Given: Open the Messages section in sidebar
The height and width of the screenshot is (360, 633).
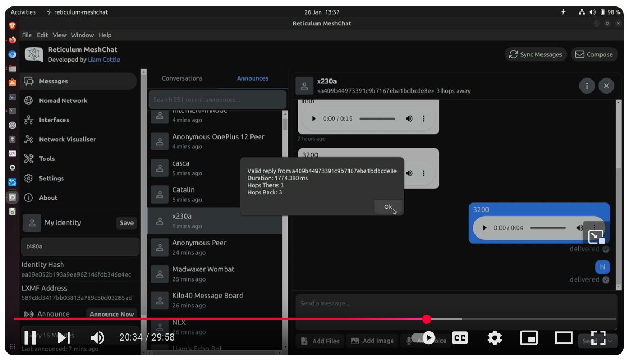Looking at the screenshot, I should (79, 81).
